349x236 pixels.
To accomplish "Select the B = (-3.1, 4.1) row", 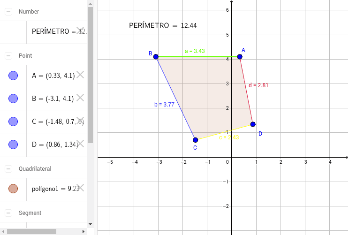I will tap(44, 99).
